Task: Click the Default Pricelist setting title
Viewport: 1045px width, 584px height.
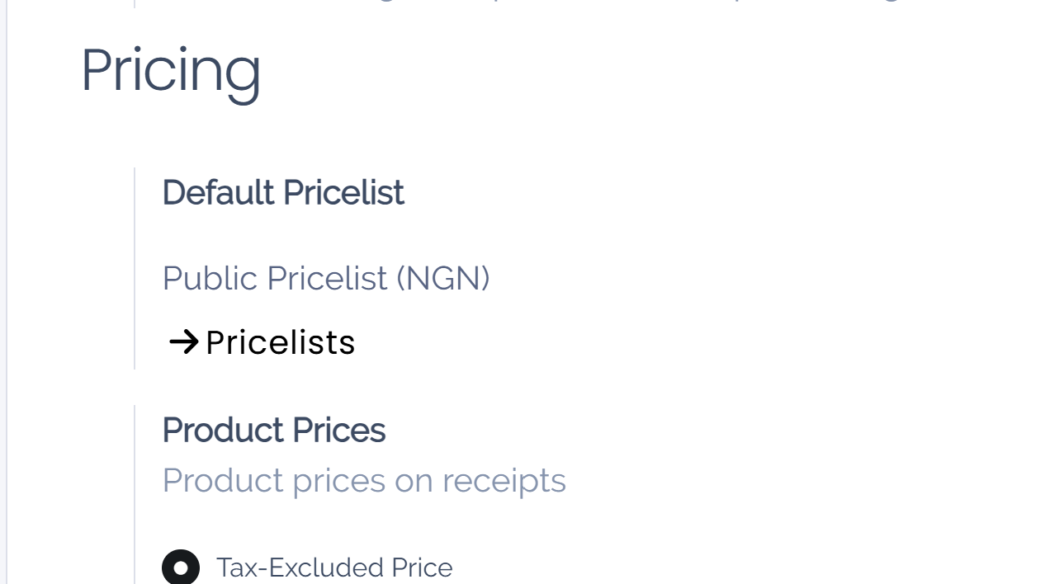Action: 283,192
